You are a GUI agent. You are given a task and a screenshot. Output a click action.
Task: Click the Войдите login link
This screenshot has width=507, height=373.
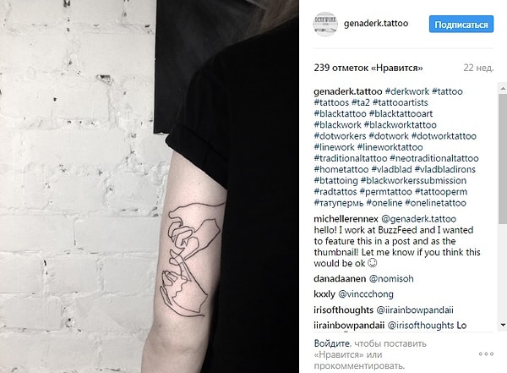point(332,343)
